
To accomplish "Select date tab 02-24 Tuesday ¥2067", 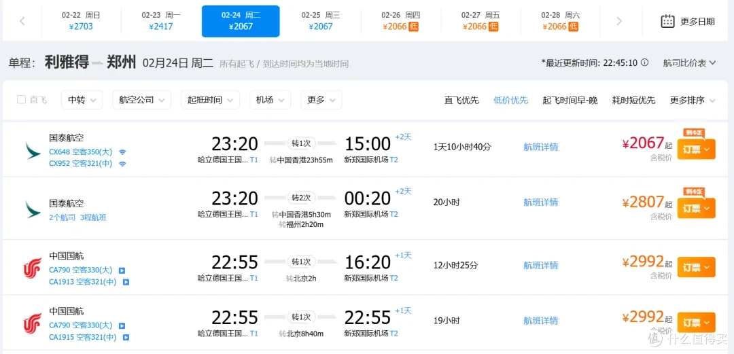I will point(241,21).
